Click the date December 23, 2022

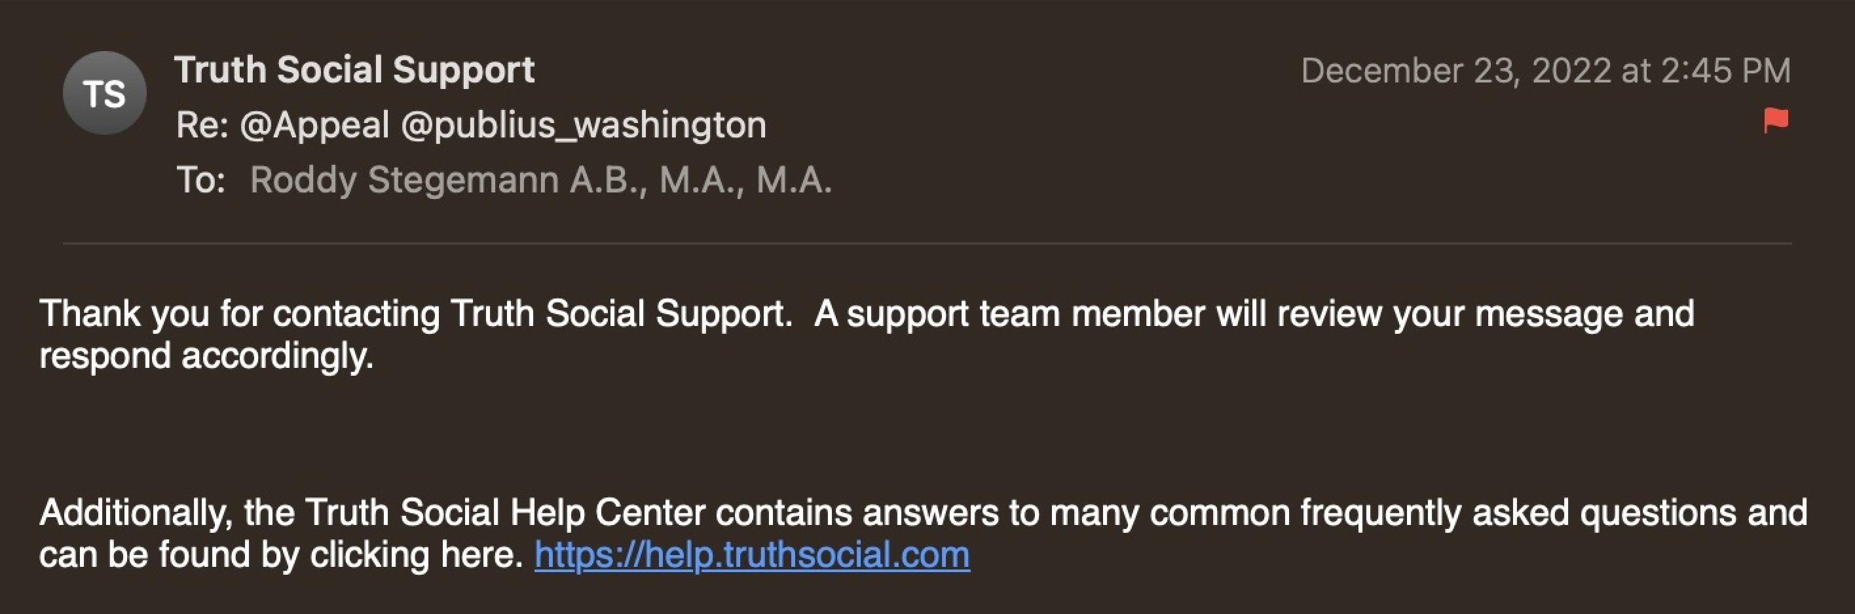click(1456, 71)
